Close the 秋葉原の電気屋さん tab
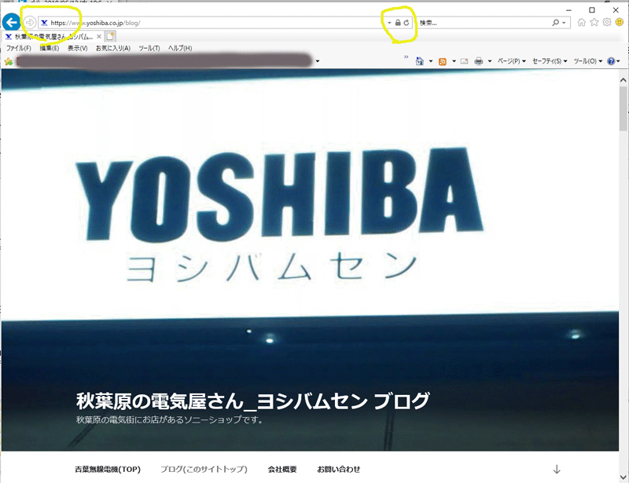Screen dimensions: 629x483 click(x=99, y=36)
